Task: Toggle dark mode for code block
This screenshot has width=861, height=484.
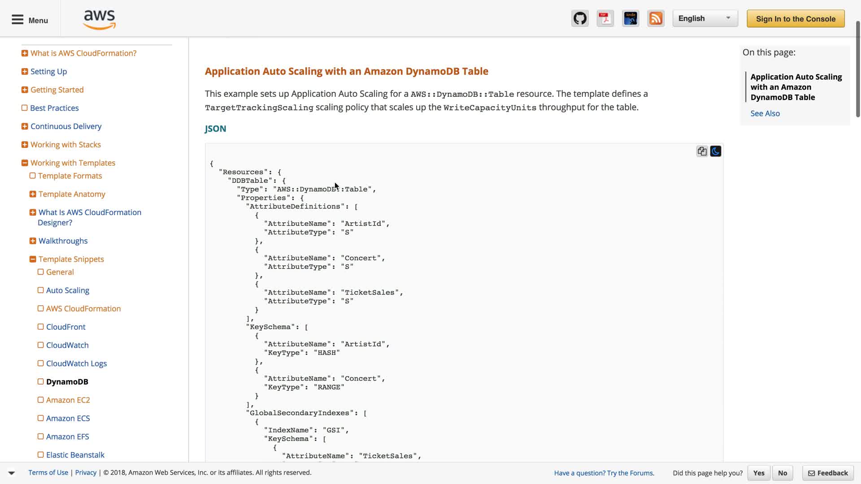Action: click(716, 151)
